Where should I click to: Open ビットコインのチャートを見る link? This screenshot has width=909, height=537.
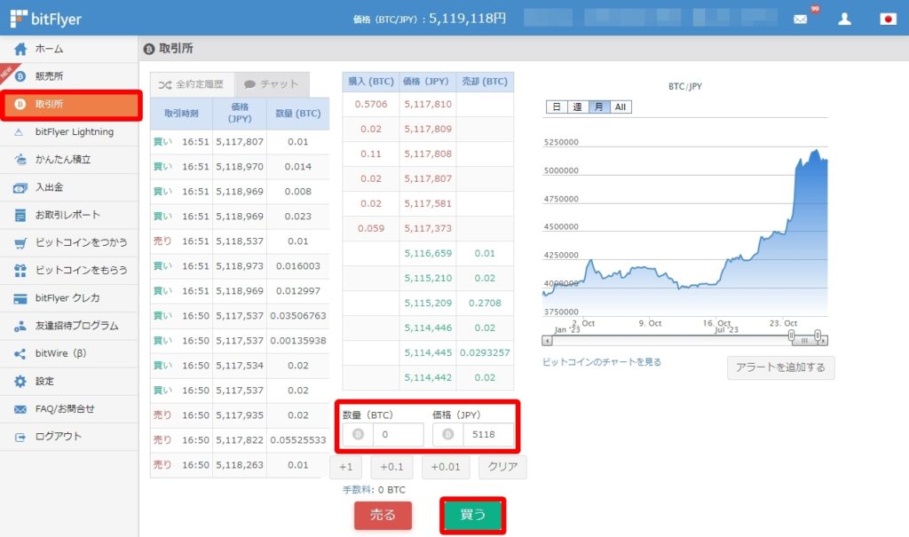601,362
